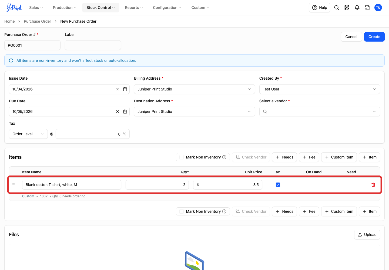
Task: Click the info icon in the blue notice banner
Action: (11, 60)
